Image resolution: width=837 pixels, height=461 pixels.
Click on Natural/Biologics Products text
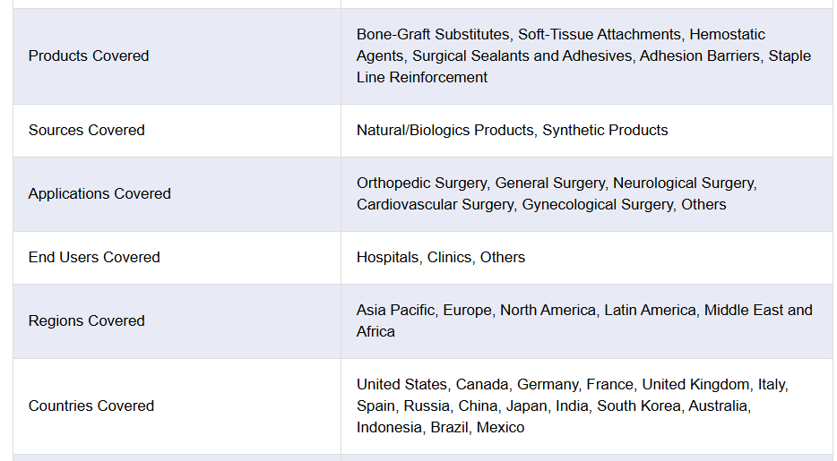(x=444, y=130)
